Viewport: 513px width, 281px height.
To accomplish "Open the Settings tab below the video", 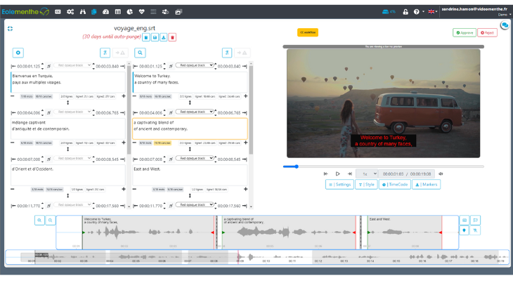I will coord(339,185).
